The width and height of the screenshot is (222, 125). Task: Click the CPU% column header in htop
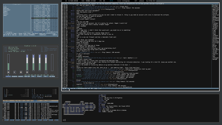coord(35,101)
